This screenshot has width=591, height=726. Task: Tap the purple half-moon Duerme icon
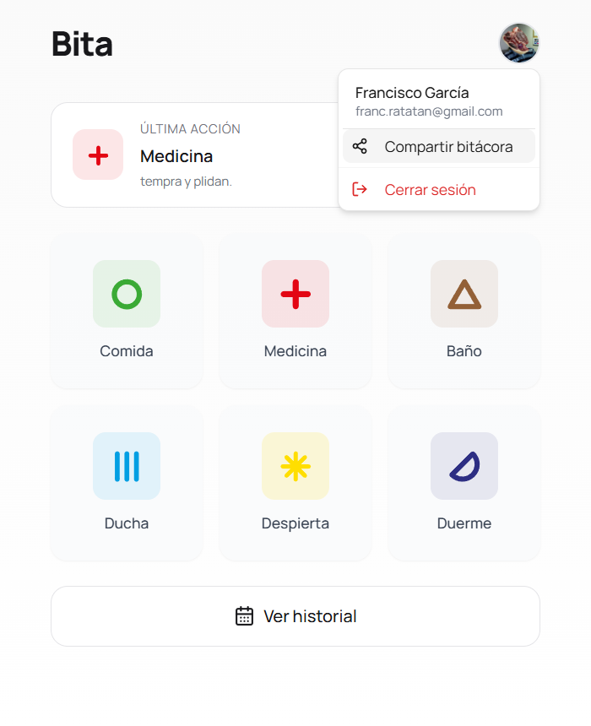464,466
